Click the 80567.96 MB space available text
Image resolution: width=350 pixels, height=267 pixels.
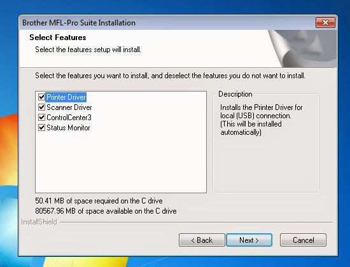106,211
